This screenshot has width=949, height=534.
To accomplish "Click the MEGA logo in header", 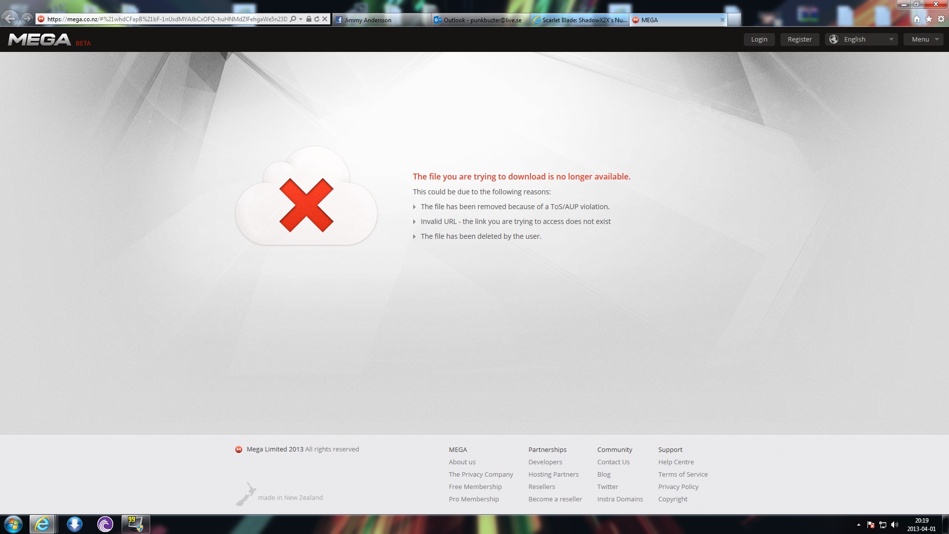I will click(x=40, y=40).
